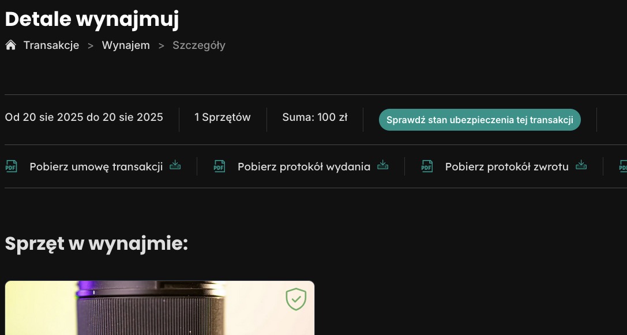
Task: Open the Wynajem breadcrumb link
Action: (126, 45)
